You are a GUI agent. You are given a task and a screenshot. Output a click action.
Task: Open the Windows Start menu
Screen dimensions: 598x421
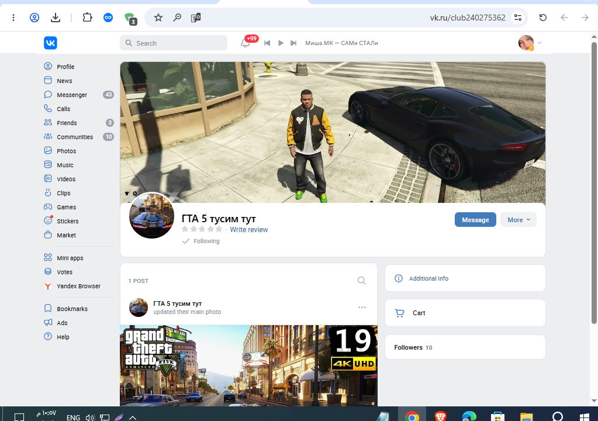click(583, 416)
